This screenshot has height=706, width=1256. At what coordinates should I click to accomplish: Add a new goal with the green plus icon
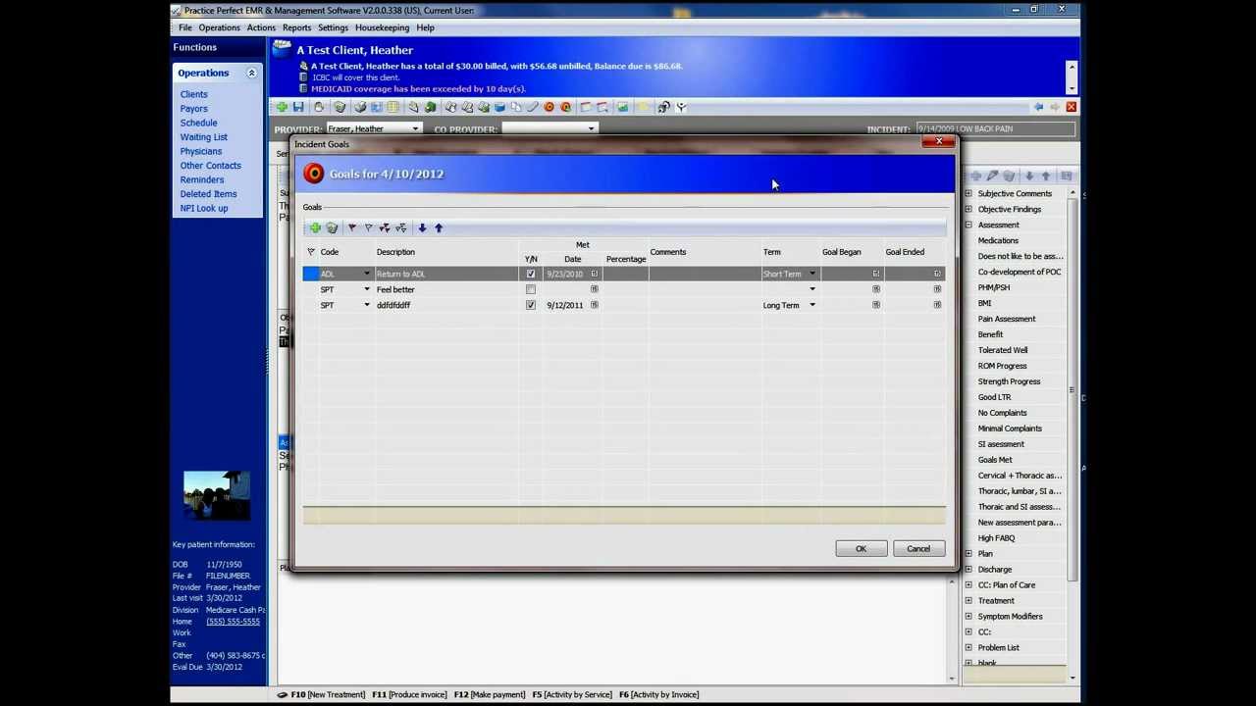click(315, 227)
